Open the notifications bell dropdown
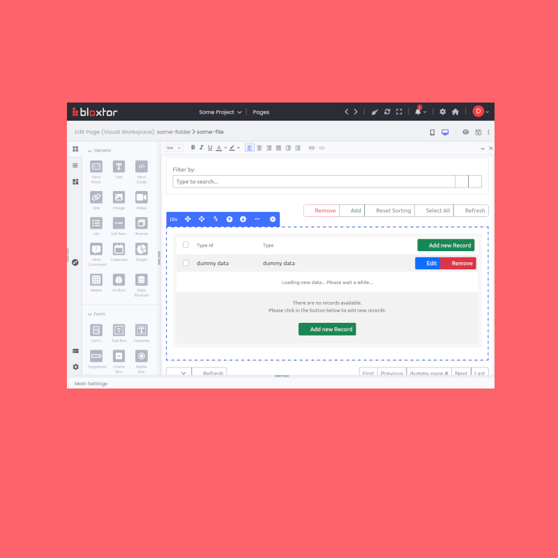Image resolution: width=558 pixels, height=558 pixels. pos(420,112)
